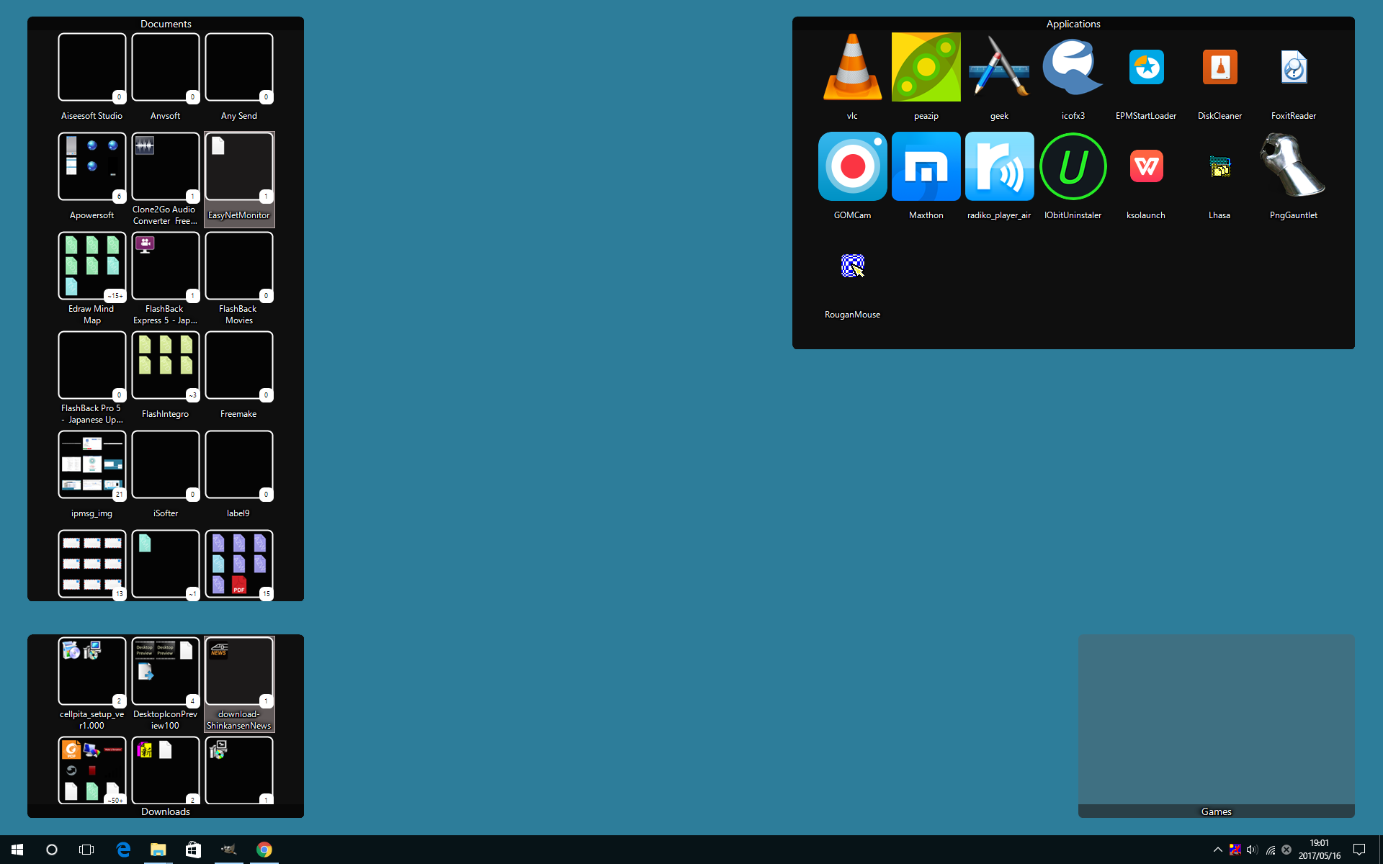Screen dimensions: 1383x864
Task: Expand the Documents folder group
Action: click(164, 22)
